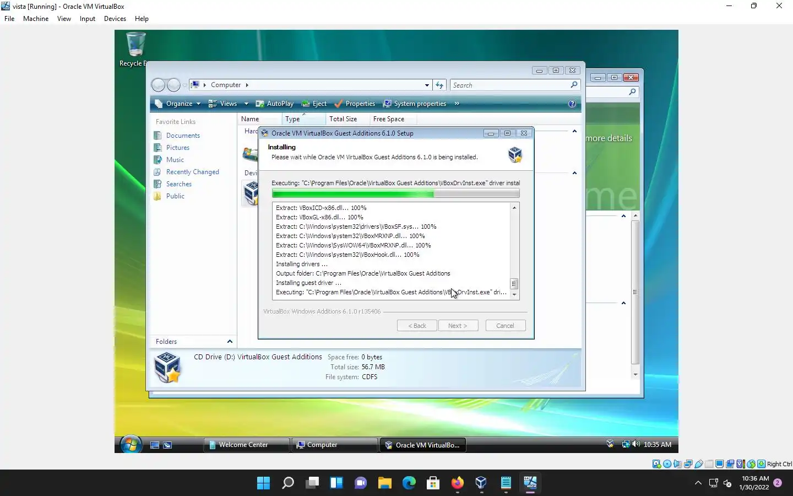Open the Help menu

(142, 19)
